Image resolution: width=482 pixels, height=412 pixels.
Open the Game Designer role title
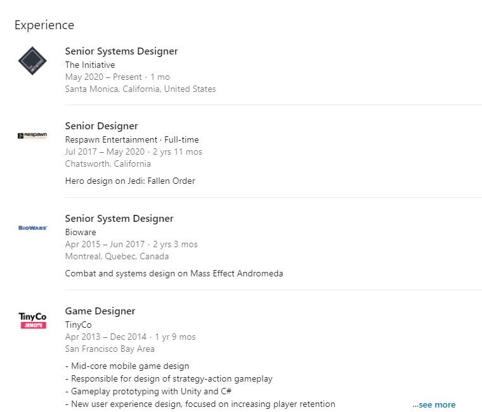(x=100, y=311)
